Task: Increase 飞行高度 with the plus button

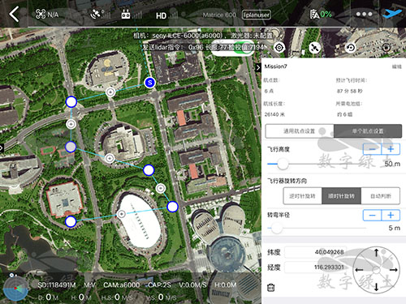Action: pos(391,149)
